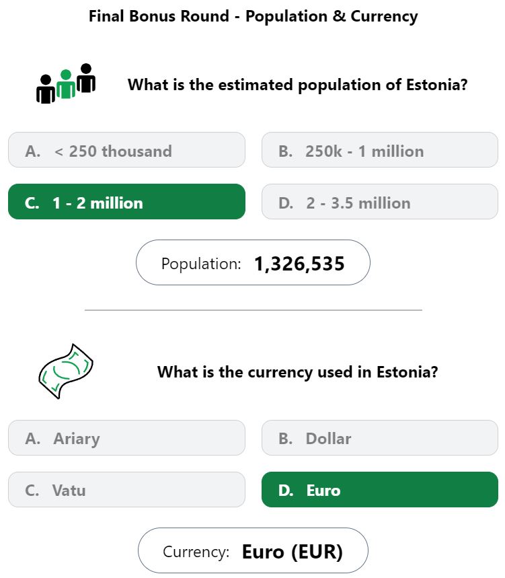Select the highlighted Euro answer
This screenshot has width=505, height=578.
click(x=380, y=490)
